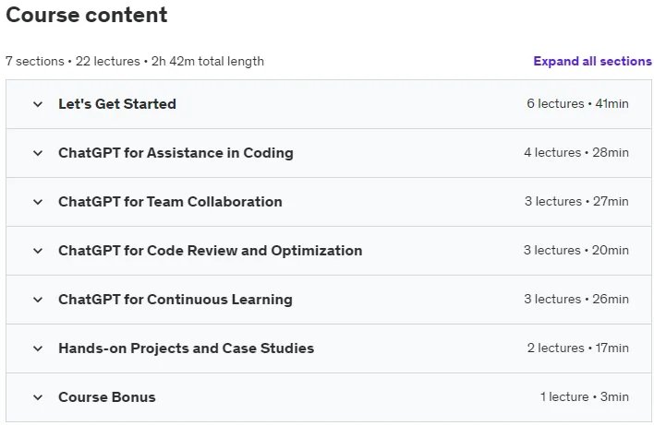Click the 4 lectures 28min summary

[x=576, y=152]
